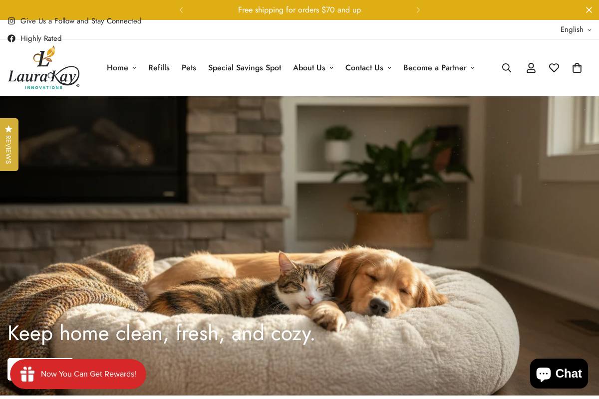Viewport: 599px width, 399px height.
Task: Open the search magnifier icon
Action: (x=507, y=68)
